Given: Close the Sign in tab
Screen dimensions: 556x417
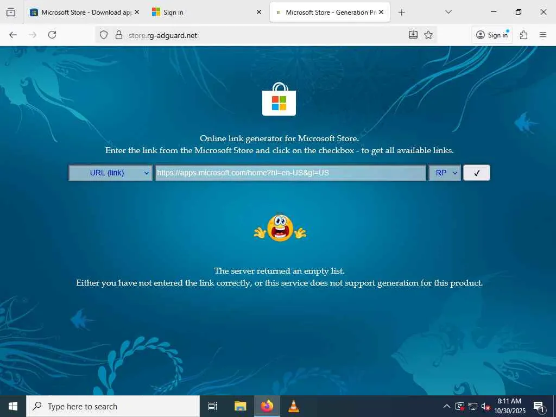Looking at the screenshot, I should coord(259,12).
